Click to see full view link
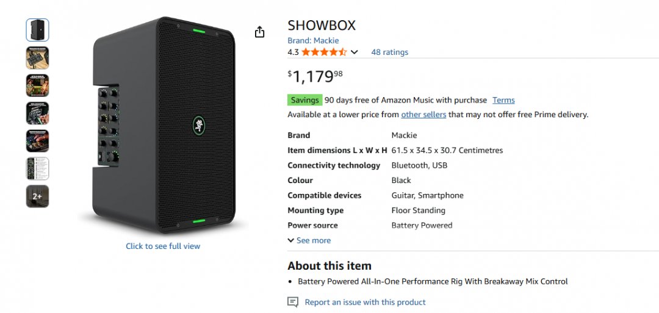 (x=163, y=246)
